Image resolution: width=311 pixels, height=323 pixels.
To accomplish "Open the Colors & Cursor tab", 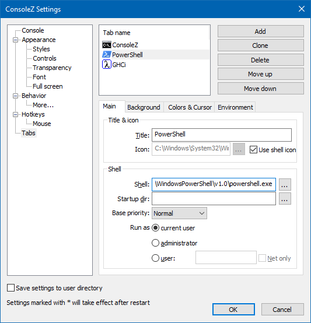I will [x=190, y=107].
